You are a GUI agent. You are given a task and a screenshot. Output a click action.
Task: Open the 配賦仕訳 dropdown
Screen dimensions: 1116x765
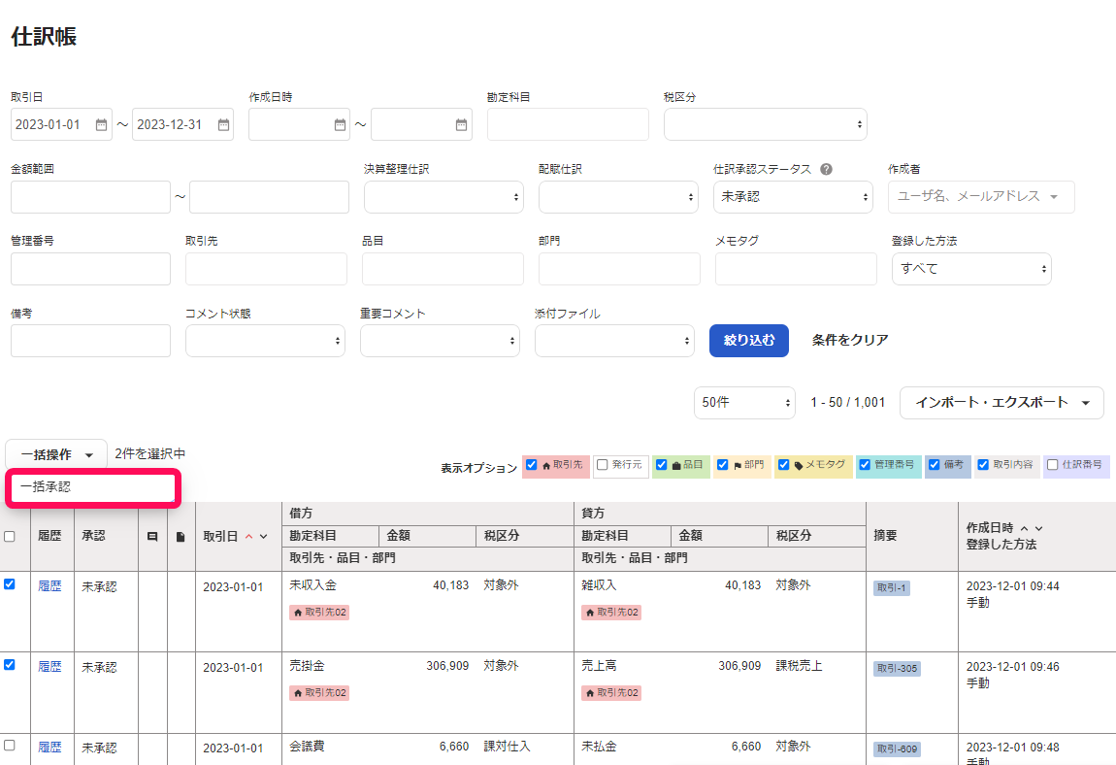[x=618, y=197]
